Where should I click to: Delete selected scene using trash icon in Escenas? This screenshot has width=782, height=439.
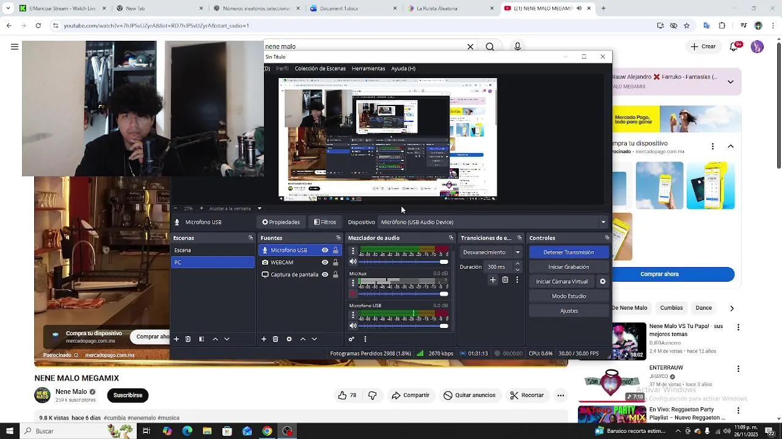tap(188, 339)
